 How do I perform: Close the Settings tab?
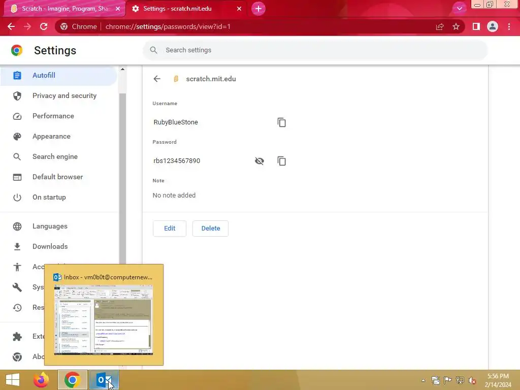coord(239,9)
